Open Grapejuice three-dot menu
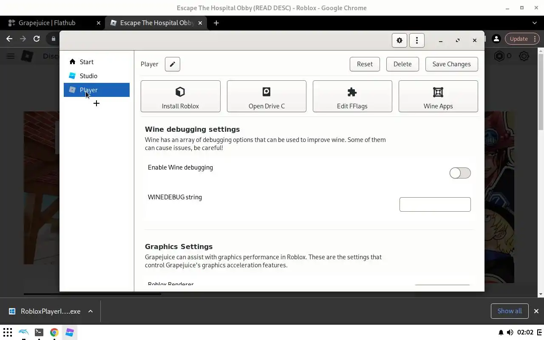The width and height of the screenshot is (544, 340). (417, 40)
